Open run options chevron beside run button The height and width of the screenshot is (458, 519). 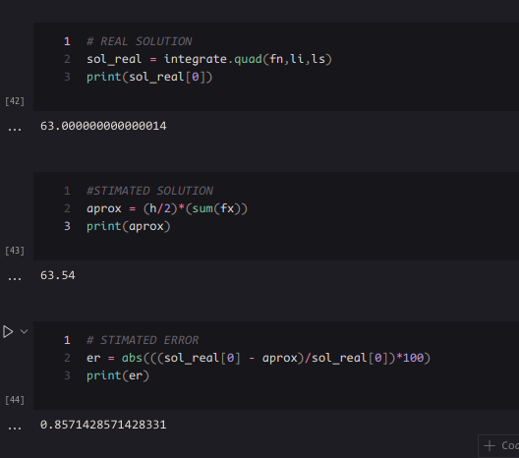pos(24,331)
